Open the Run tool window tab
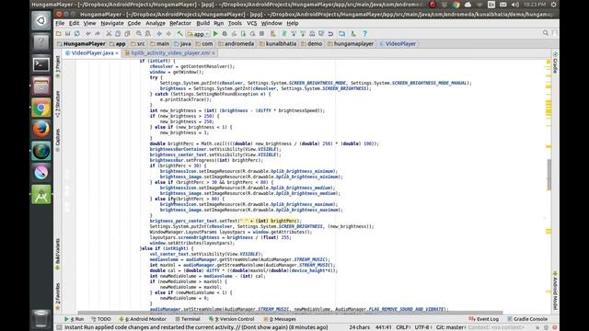 [x=74, y=319]
